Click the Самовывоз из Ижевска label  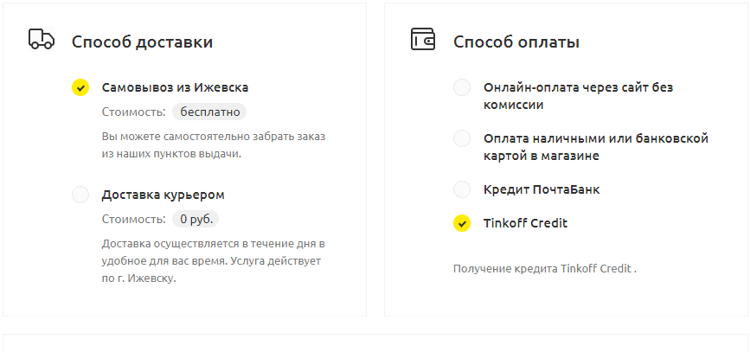pyautogui.click(x=175, y=87)
